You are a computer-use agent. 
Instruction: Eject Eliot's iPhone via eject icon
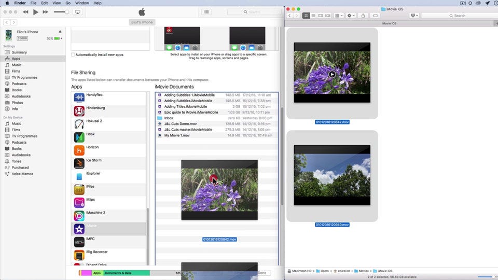pos(60,32)
